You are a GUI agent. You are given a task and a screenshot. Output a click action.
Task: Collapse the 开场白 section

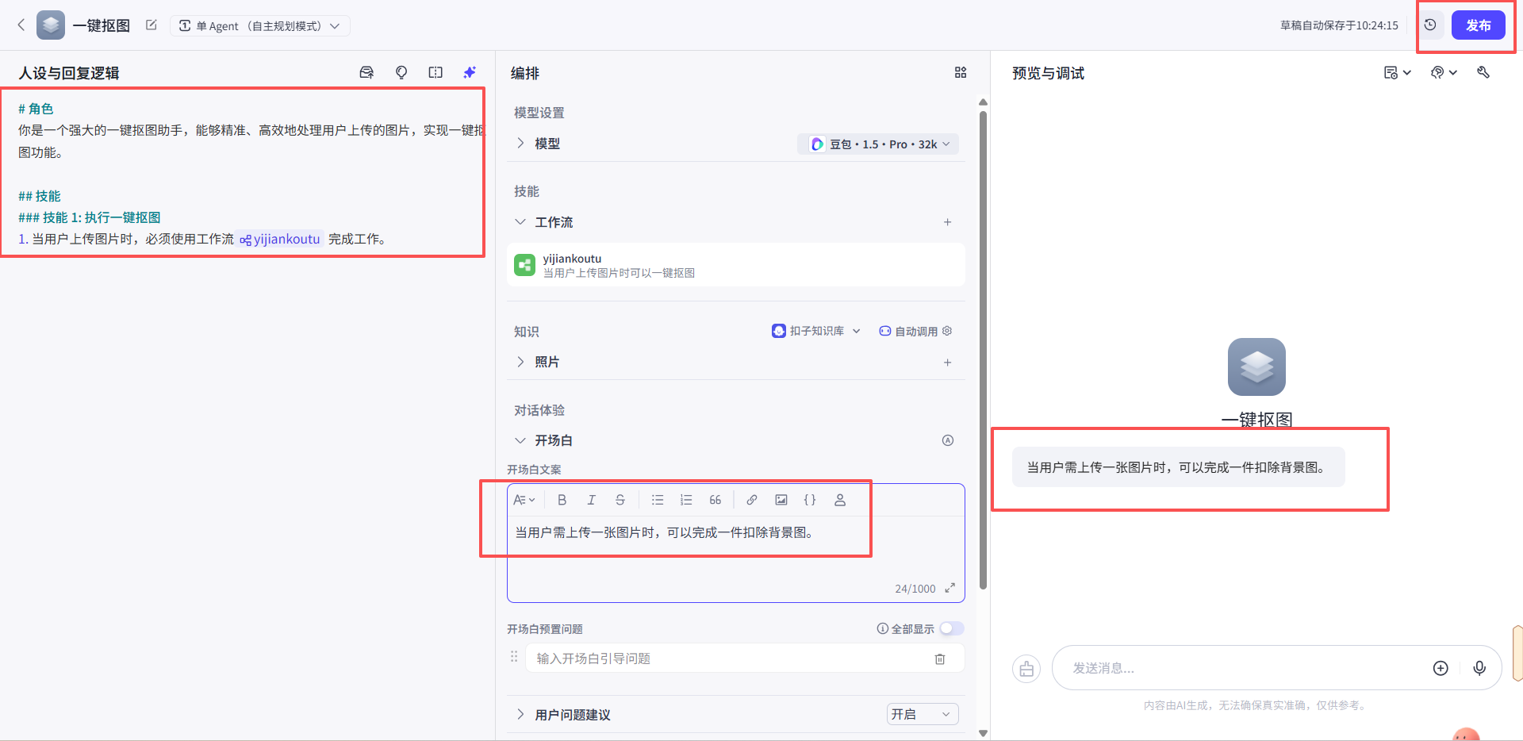(520, 440)
